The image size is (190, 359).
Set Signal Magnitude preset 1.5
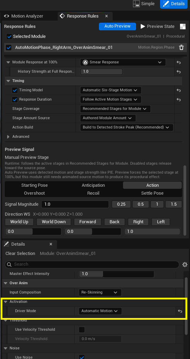pos(174,204)
